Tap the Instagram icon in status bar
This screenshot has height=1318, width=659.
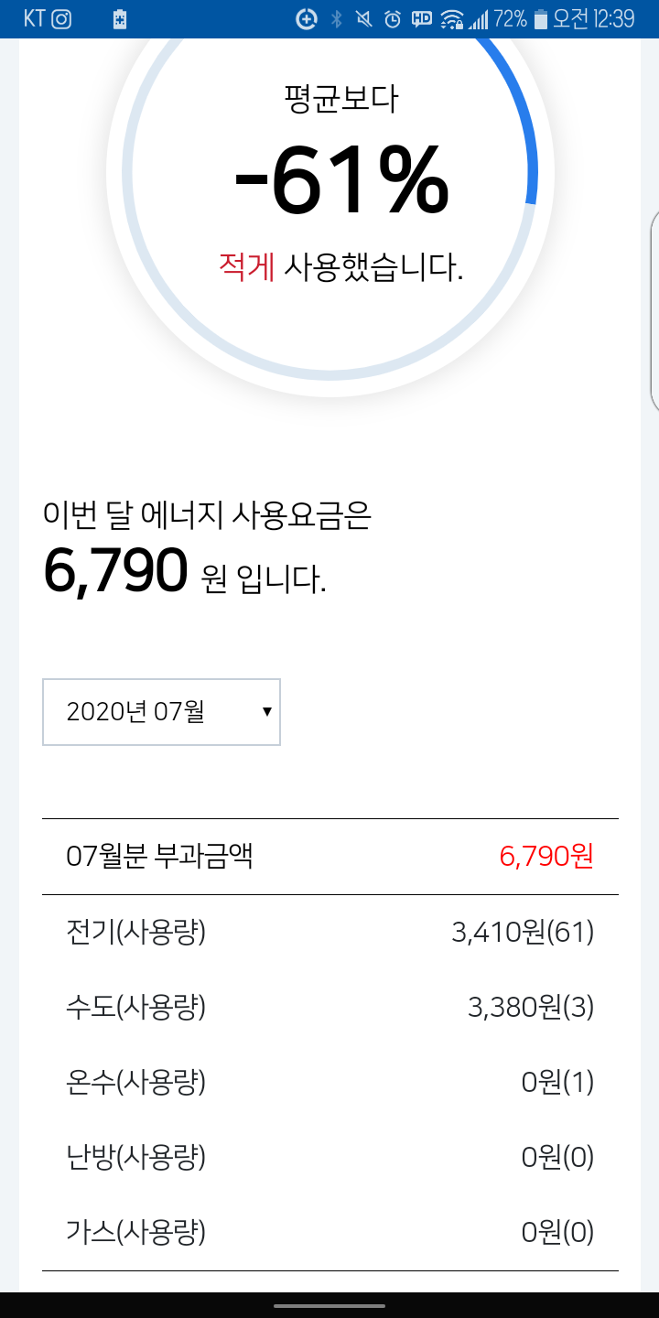point(61,18)
